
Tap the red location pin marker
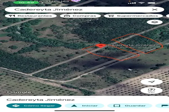[100, 46]
